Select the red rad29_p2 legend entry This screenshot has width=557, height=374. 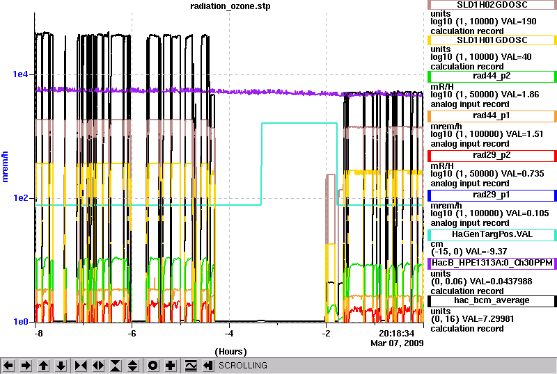coord(492,156)
